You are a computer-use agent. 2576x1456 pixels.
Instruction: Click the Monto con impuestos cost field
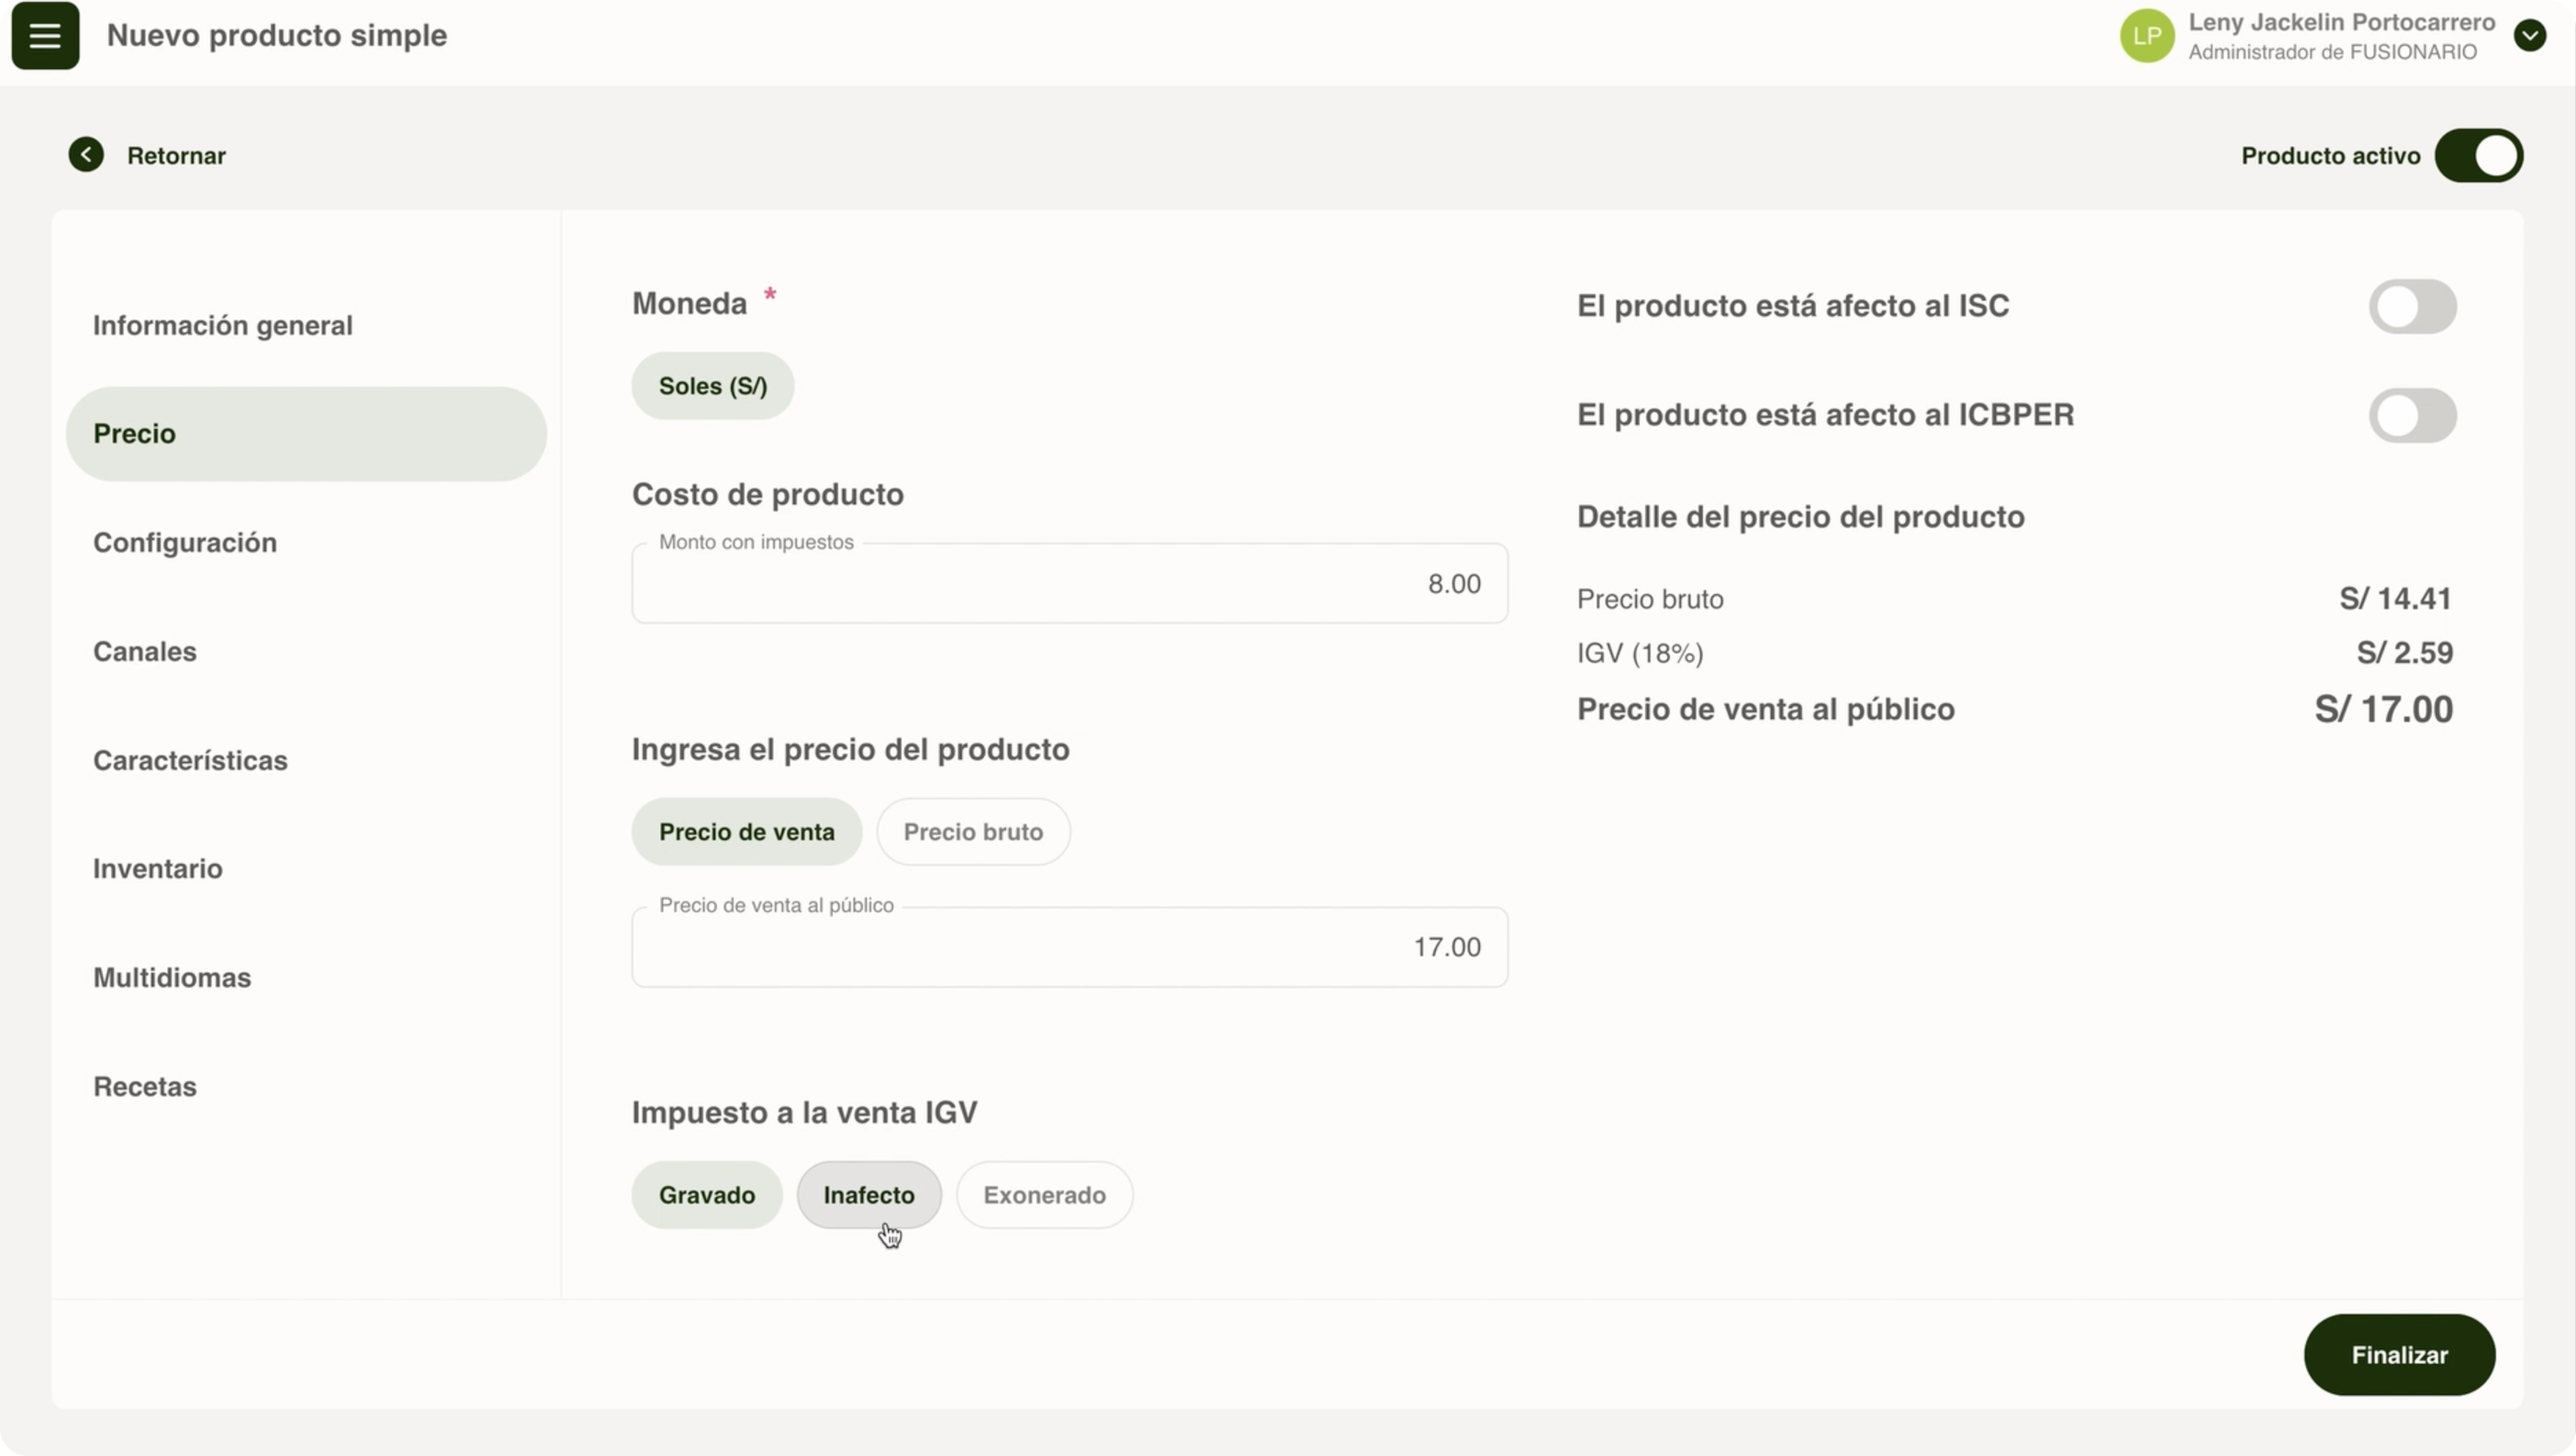pos(1068,584)
